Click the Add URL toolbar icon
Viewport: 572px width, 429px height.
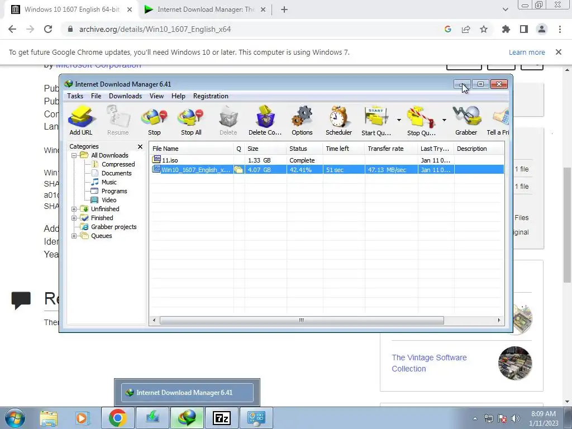[x=81, y=121]
